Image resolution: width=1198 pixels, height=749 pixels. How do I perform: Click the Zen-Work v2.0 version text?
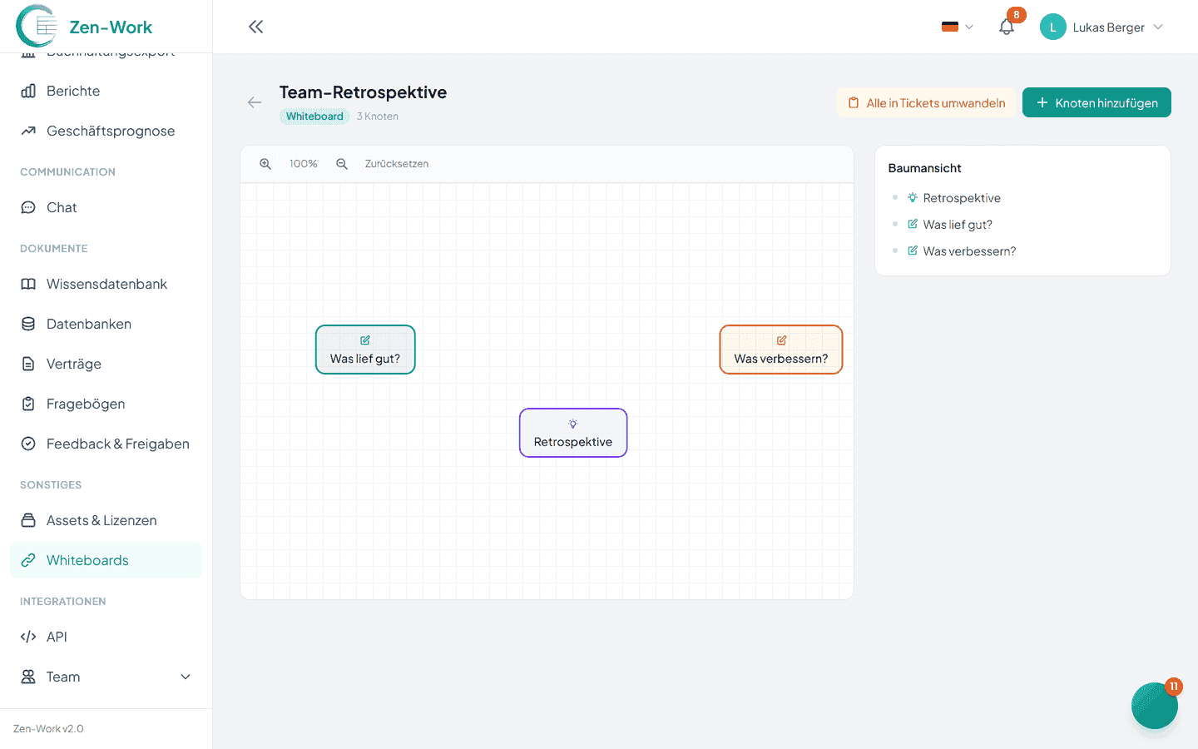(x=48, y=729)
